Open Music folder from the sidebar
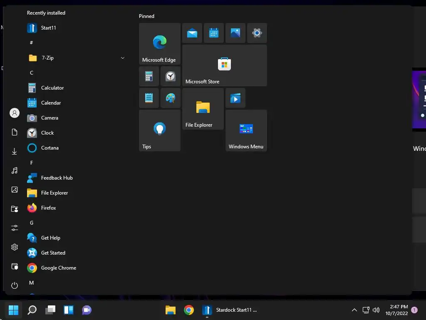The height and width of the screenshot is (320, 426). coord(15,170)
